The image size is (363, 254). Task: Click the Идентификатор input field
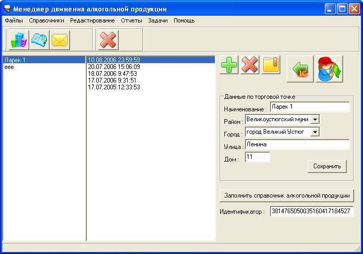(312, 212)
